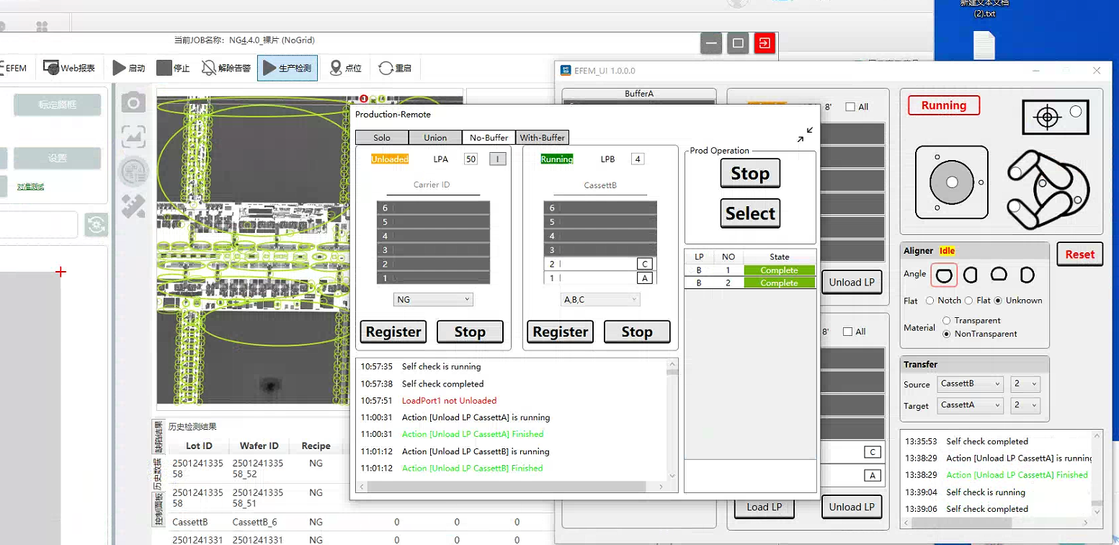This screenshot has height=545, width=1119.
Task: Click the round report icon in the side strip
Action: pyautogui.click(x=133, y=171)
